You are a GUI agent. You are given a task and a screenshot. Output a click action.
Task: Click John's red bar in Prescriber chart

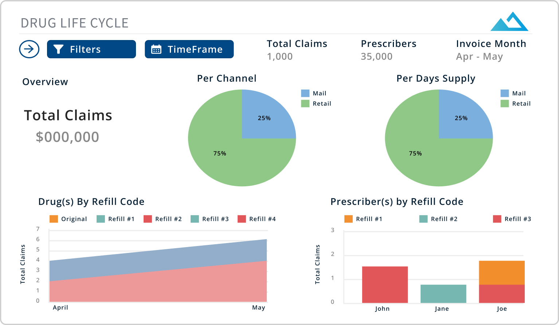(x=385, y=285)
